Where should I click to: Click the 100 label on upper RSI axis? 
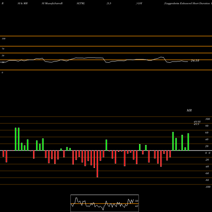(3, 39)
